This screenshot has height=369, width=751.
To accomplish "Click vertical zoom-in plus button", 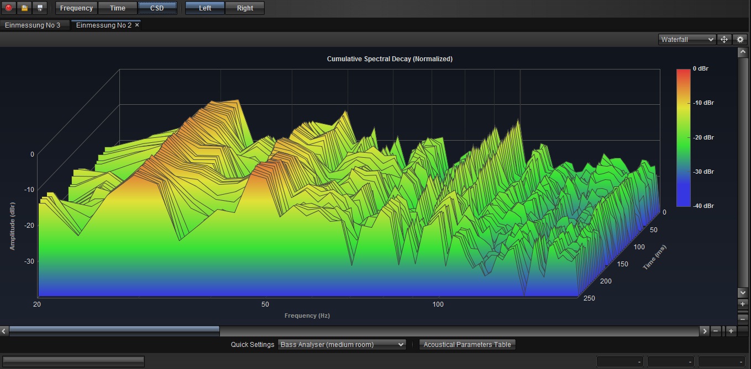I will pos(743,304).
